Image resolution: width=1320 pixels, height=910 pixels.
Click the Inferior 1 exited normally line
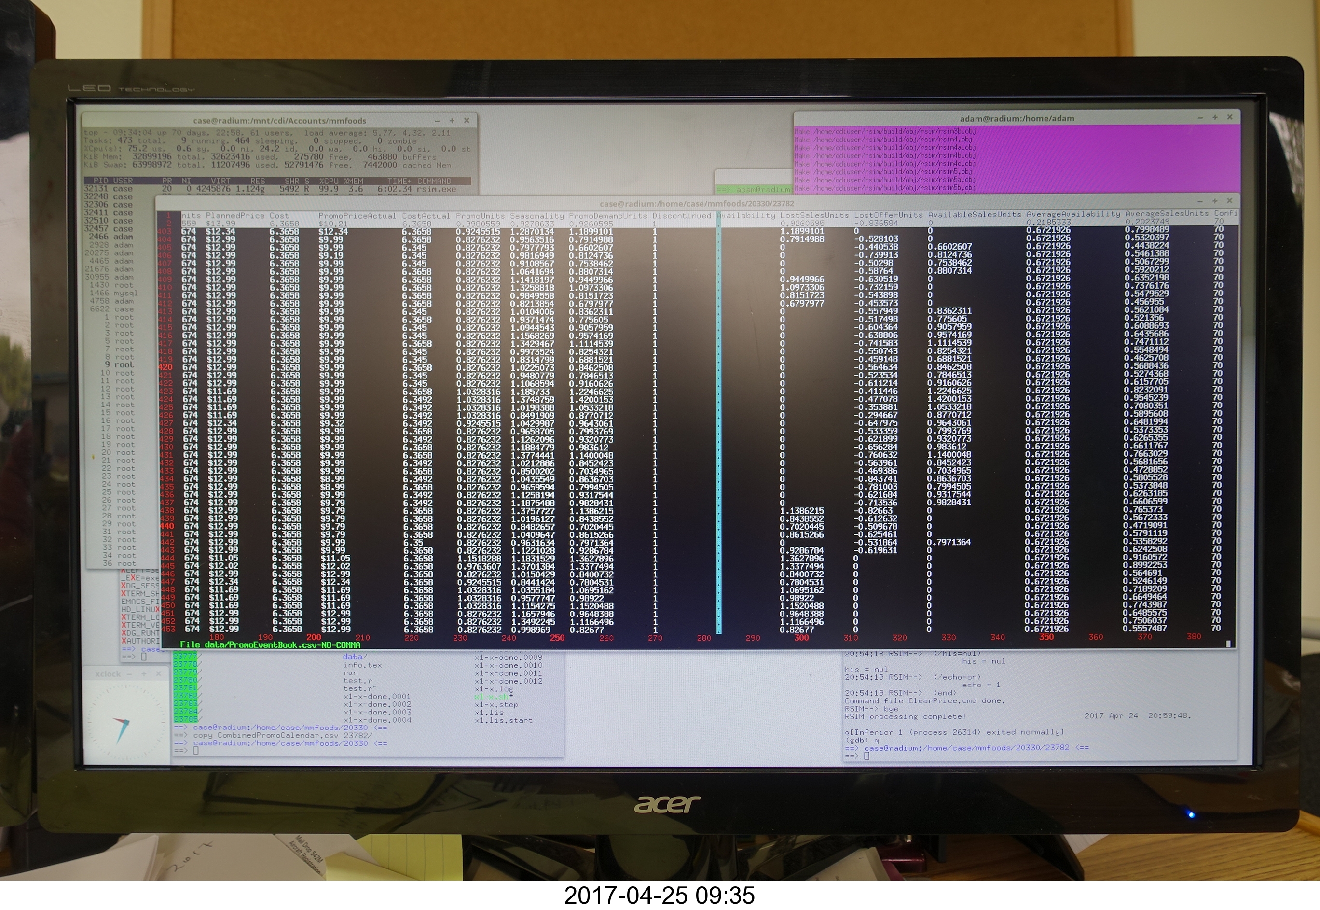[954, 732]
